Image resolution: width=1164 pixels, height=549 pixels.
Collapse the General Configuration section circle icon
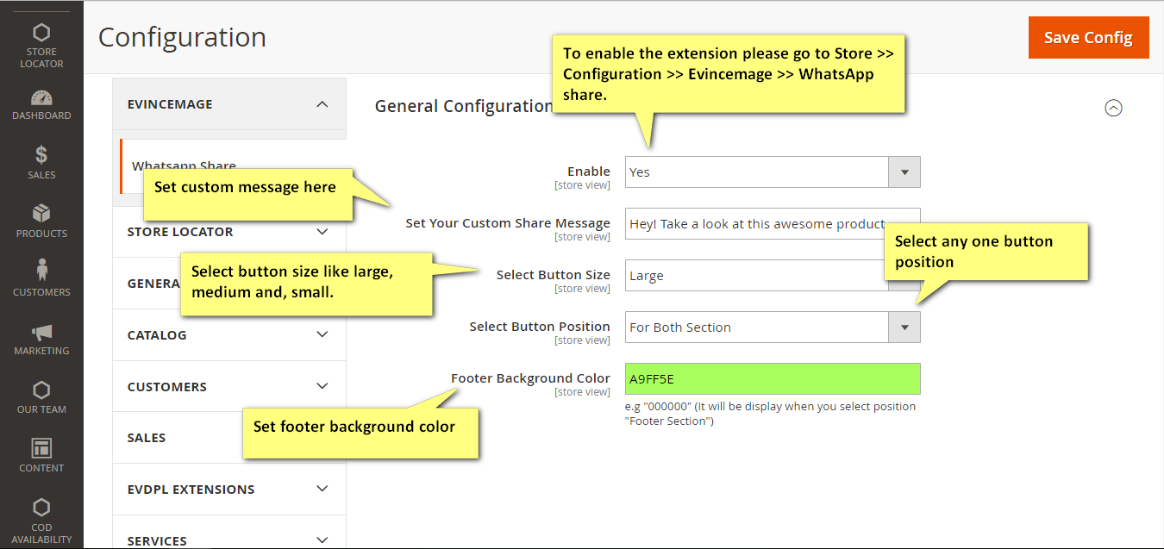click(x=1113, y=108)
